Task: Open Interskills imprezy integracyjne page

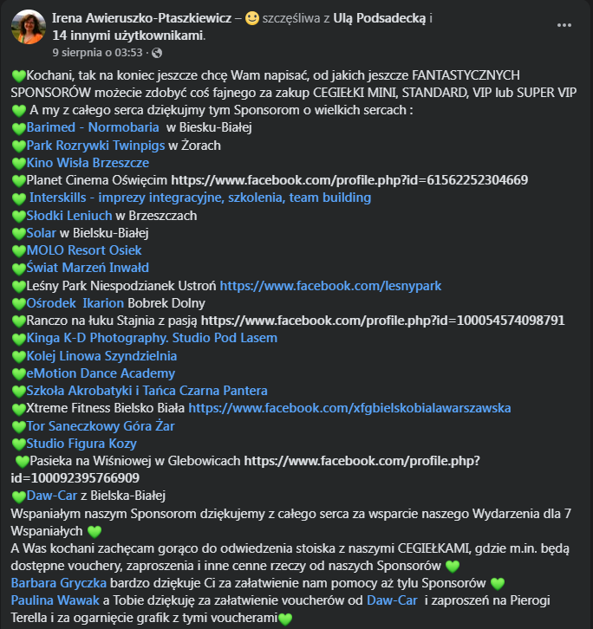Action: click(200, 198)
